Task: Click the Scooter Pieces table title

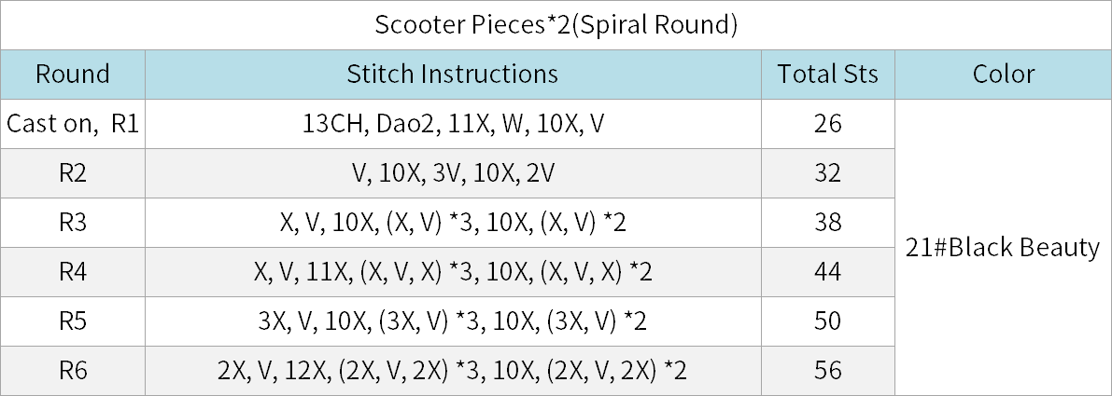Action: tap(556, 25)
